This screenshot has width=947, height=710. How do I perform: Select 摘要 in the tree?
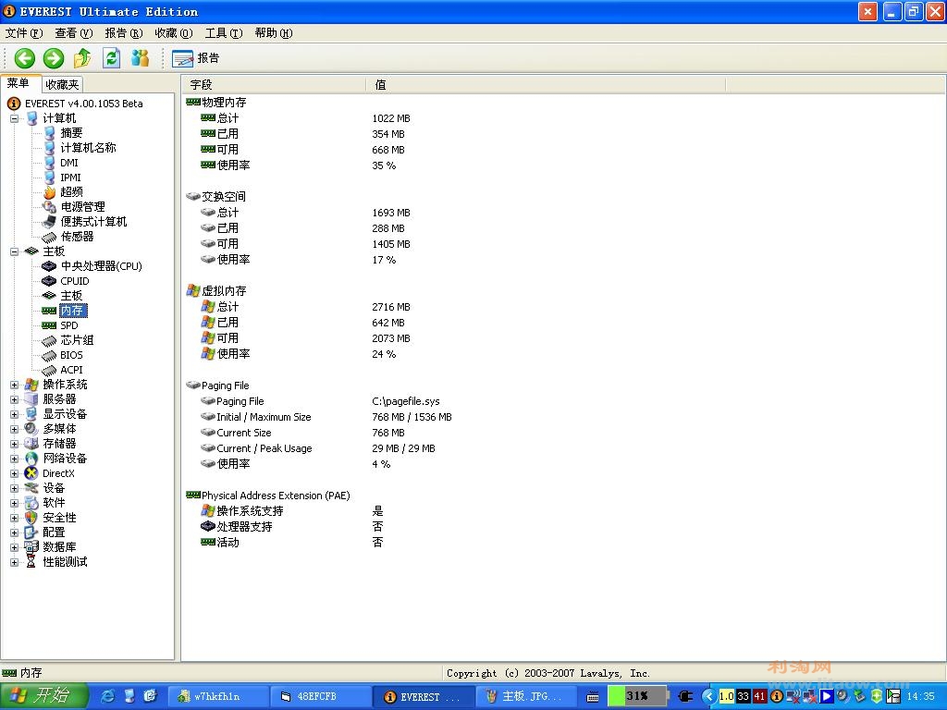coord(71,133)
